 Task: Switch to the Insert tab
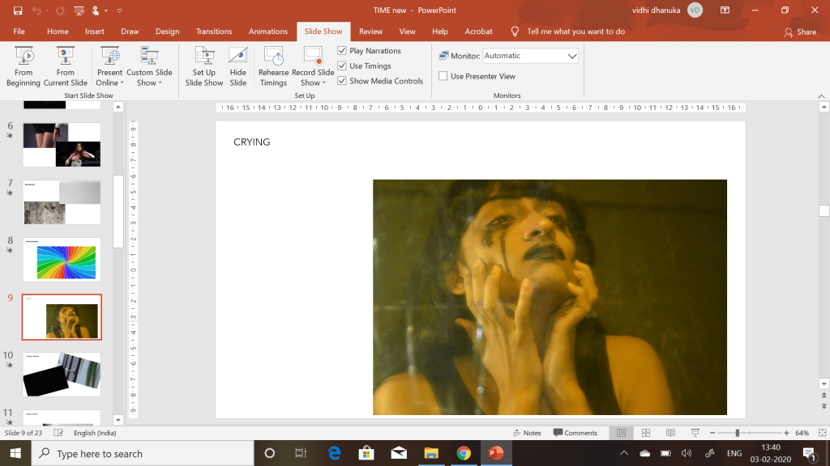95,32
